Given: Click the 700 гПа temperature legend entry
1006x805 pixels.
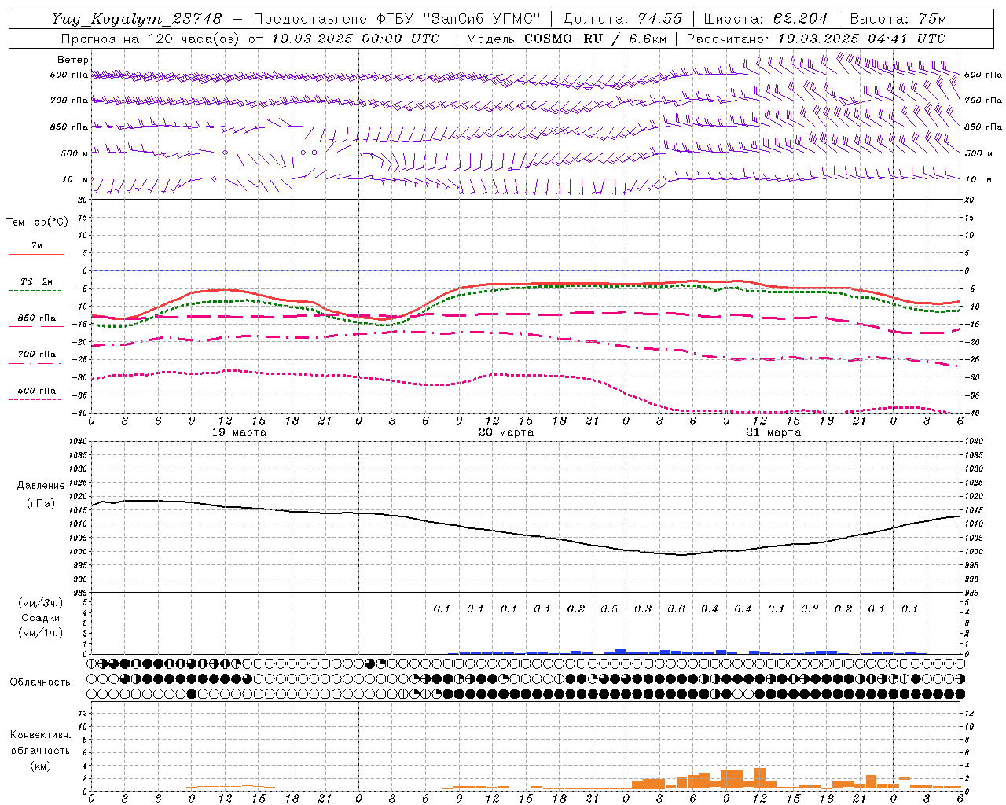Looking at the screenshot, I should tap(37, 355).
